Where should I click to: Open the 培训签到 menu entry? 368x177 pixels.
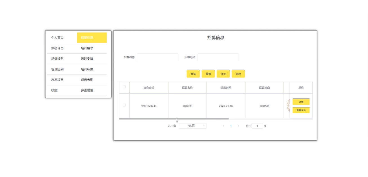point(57,69)
